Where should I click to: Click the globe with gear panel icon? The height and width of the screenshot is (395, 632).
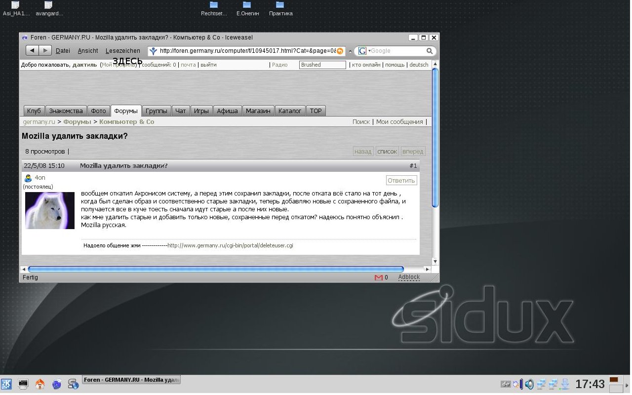point(74,384)
